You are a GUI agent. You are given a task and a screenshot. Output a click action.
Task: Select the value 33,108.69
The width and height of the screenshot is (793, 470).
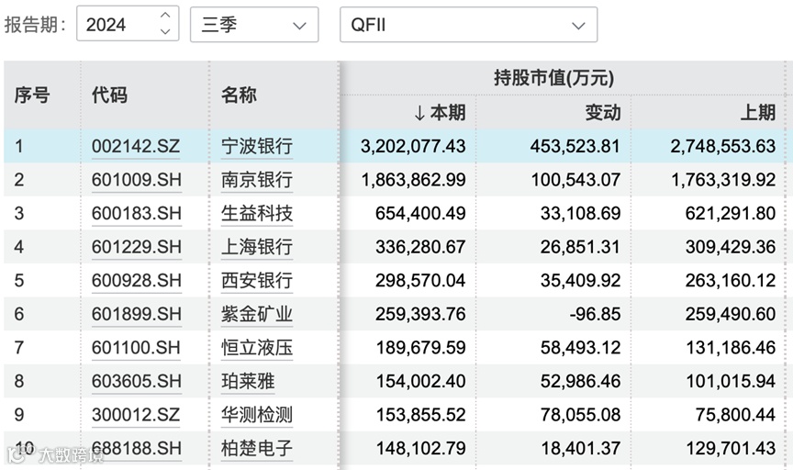click(x=581, y=213)
